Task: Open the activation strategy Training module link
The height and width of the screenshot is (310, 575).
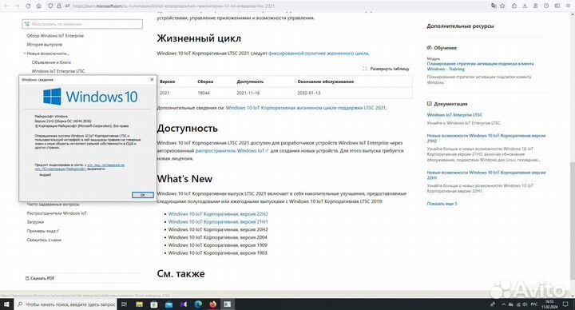Action: point(480,66)
